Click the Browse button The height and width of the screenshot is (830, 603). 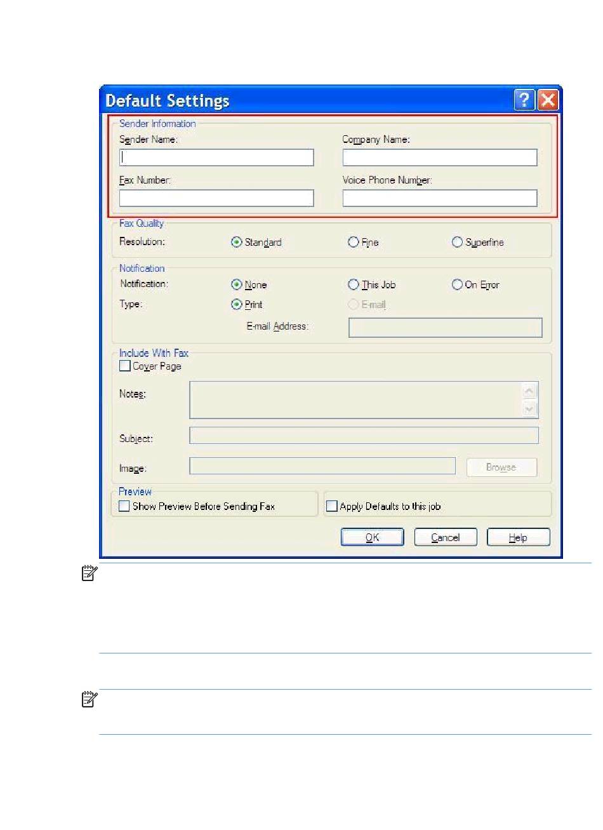(501, 467)
